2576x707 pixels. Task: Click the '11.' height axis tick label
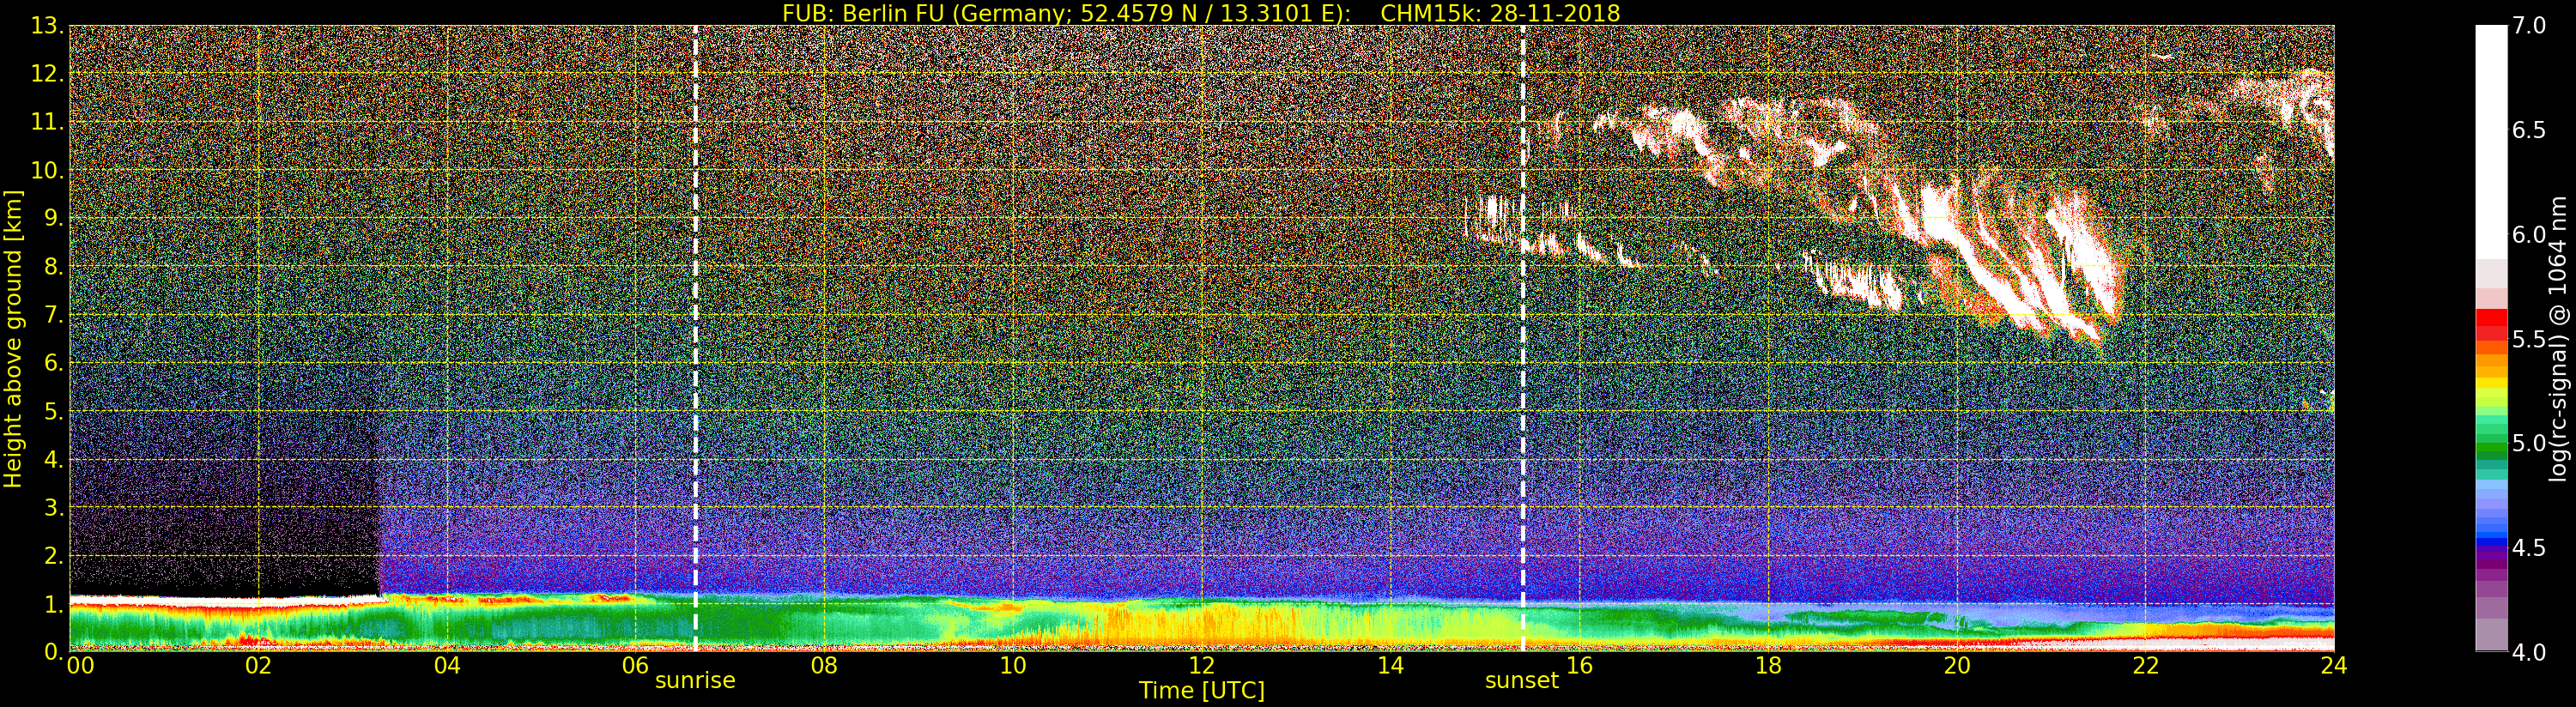click(x=47, y=122)
